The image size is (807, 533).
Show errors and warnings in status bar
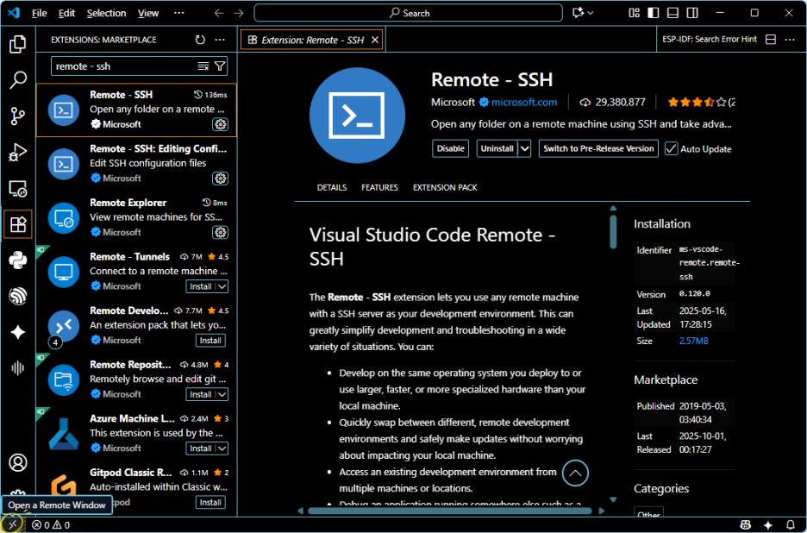(50, 525)
